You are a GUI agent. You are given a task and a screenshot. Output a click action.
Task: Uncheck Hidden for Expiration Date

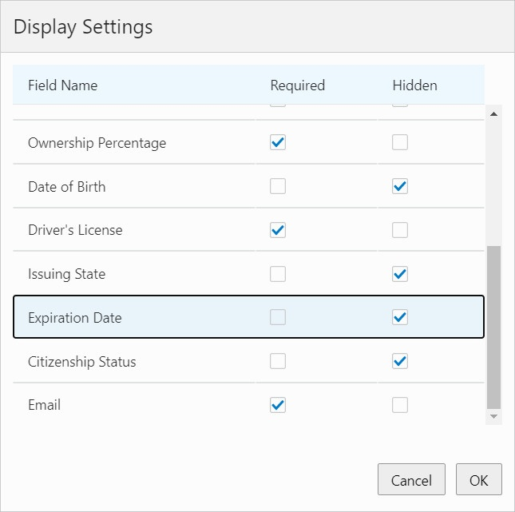400,317
